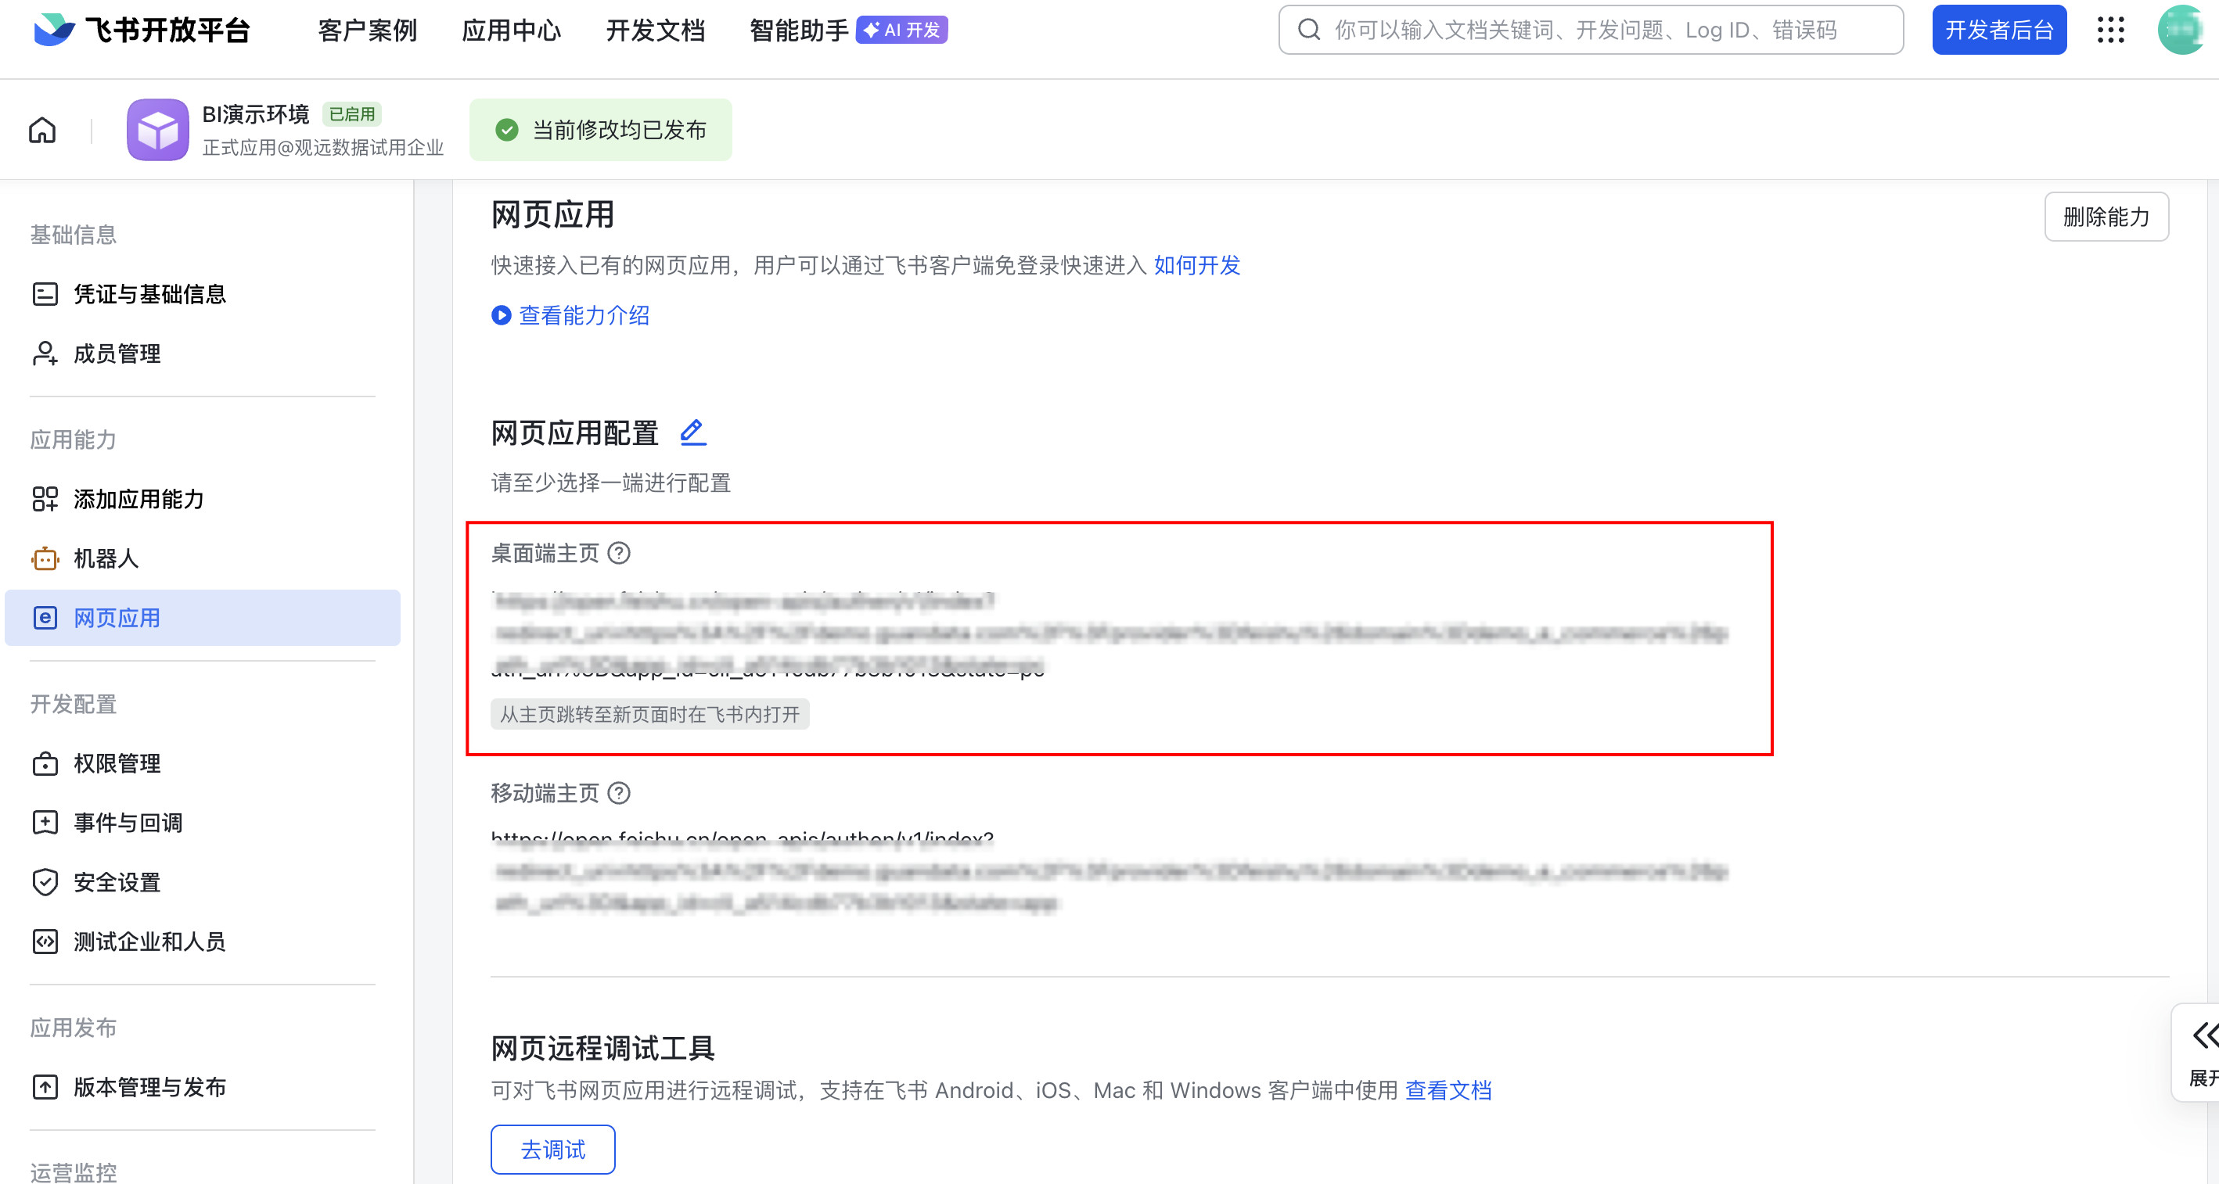Click the 开发者后台 button
This screenshot has width=2219, height=1184.
tap(1998, 30)
